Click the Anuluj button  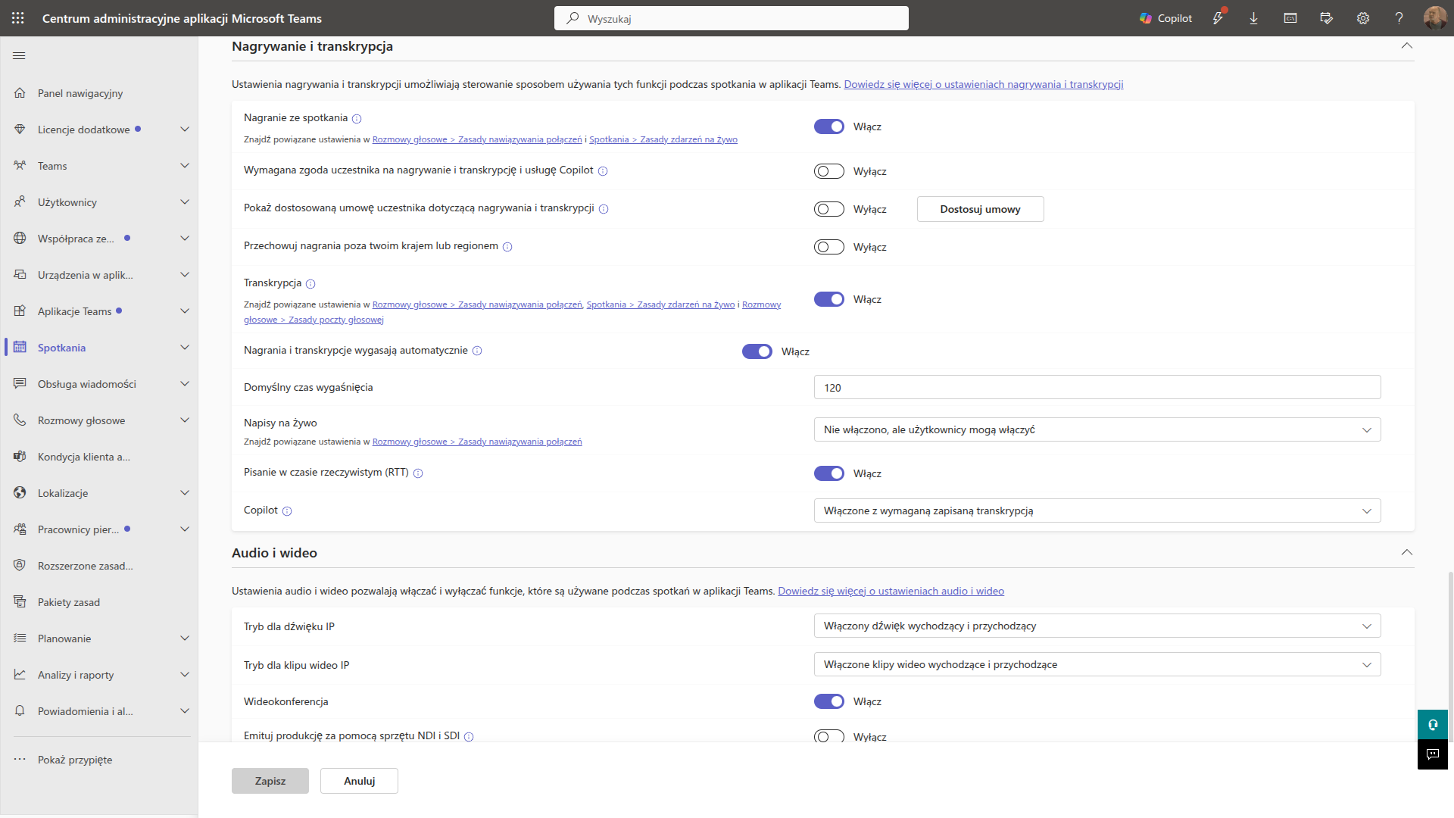tap(359, 781)
